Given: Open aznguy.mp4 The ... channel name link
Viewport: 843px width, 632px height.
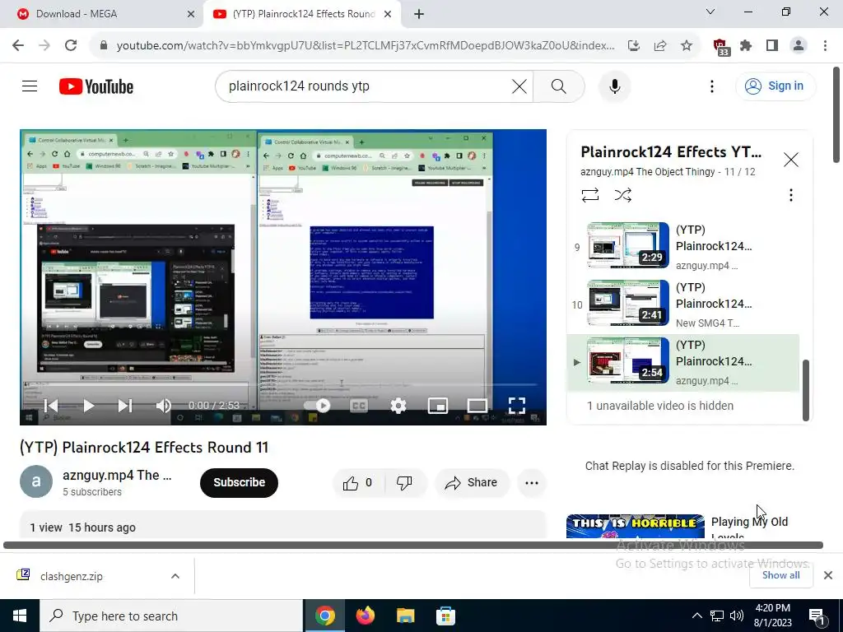Looking at the screenshot, I should point(117,475).
